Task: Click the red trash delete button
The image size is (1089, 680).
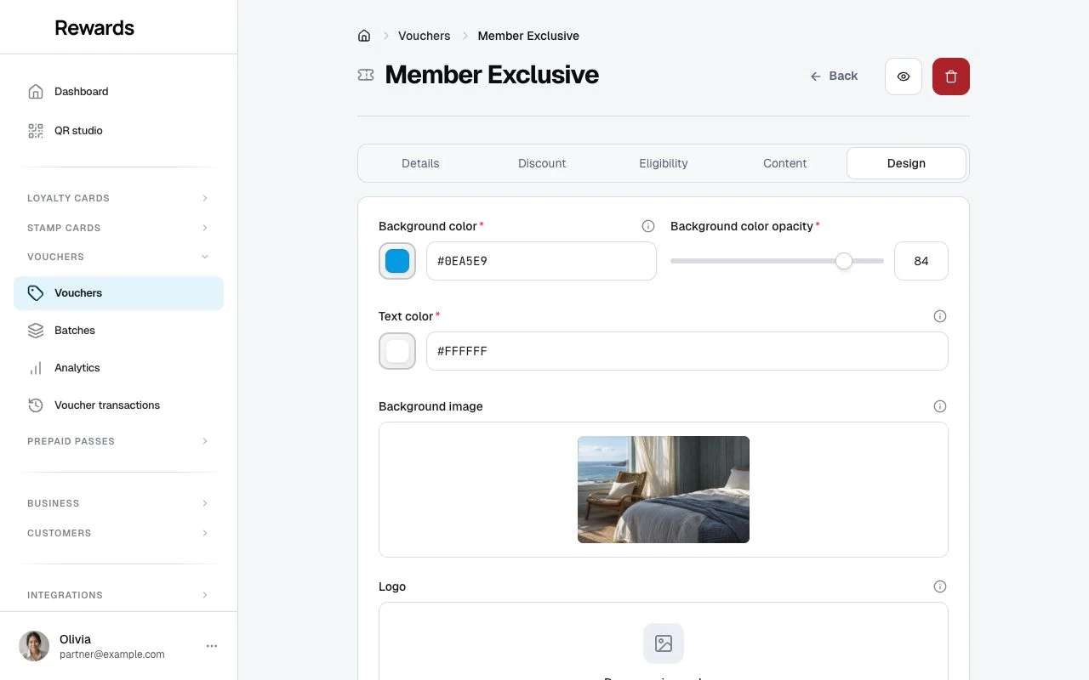Action: point(951,76)
